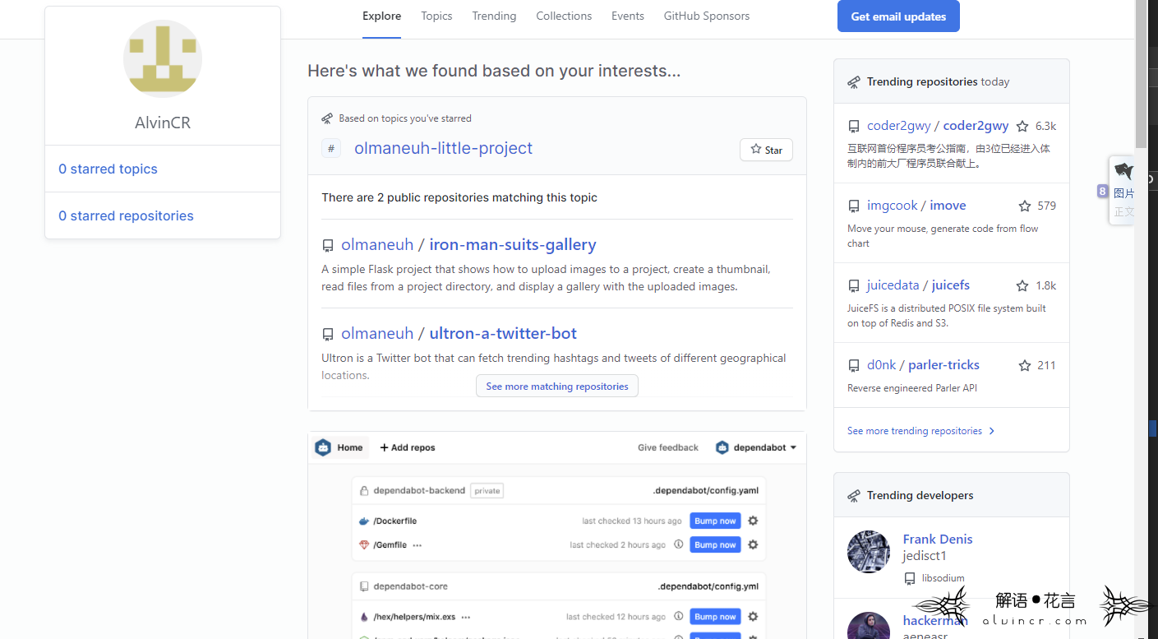Go to the Collections tab
This screenshot has width=1158, height=639.
(x=564, y=16)
